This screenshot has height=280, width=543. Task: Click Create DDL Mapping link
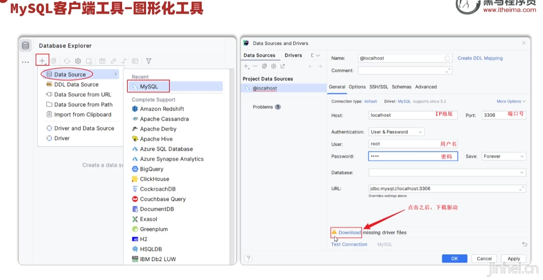[480, 58]
